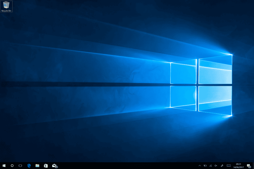The width and height of the screenshot is (254, 169).
Task: Open the Start menu
Action: pos(4,165)
